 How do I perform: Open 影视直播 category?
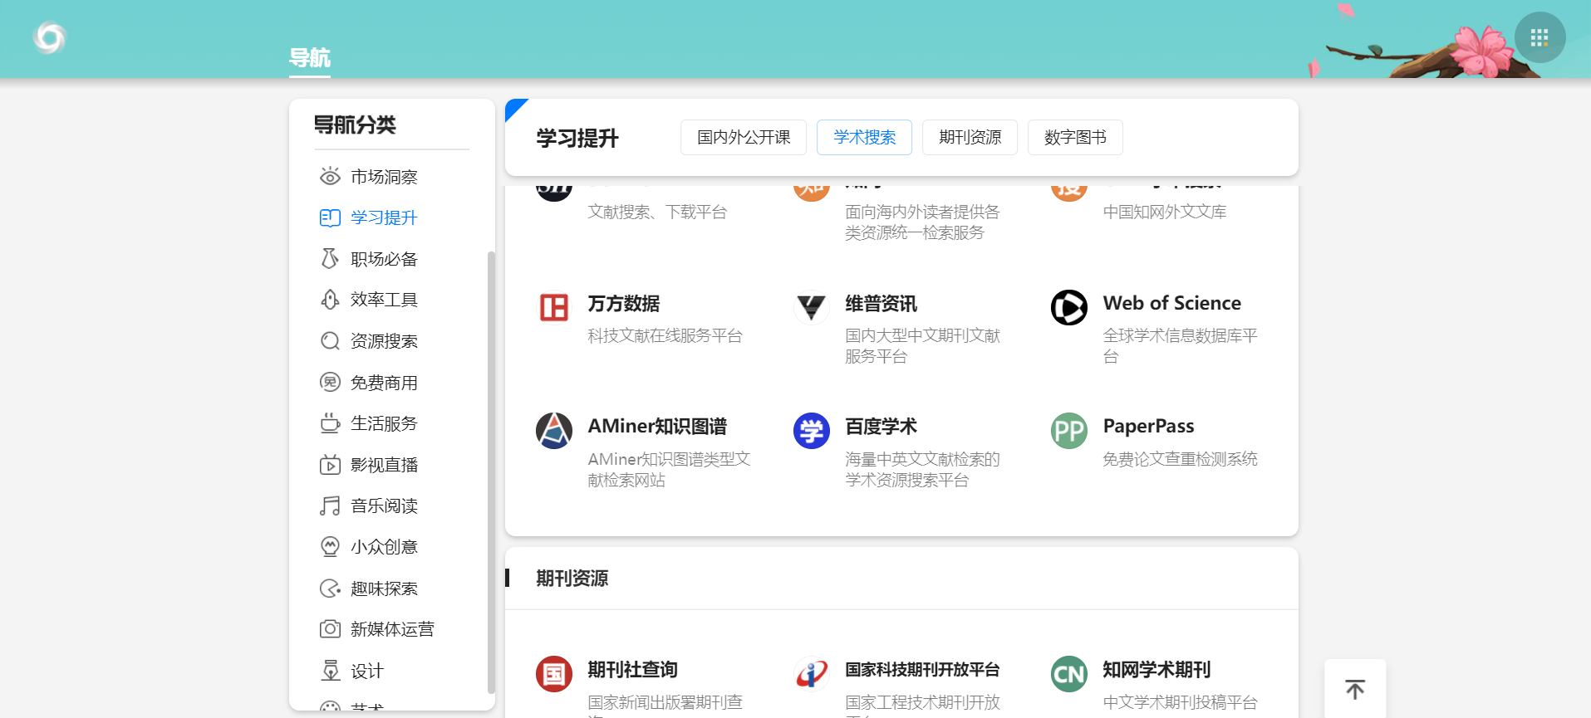click(x=384, y=465)
